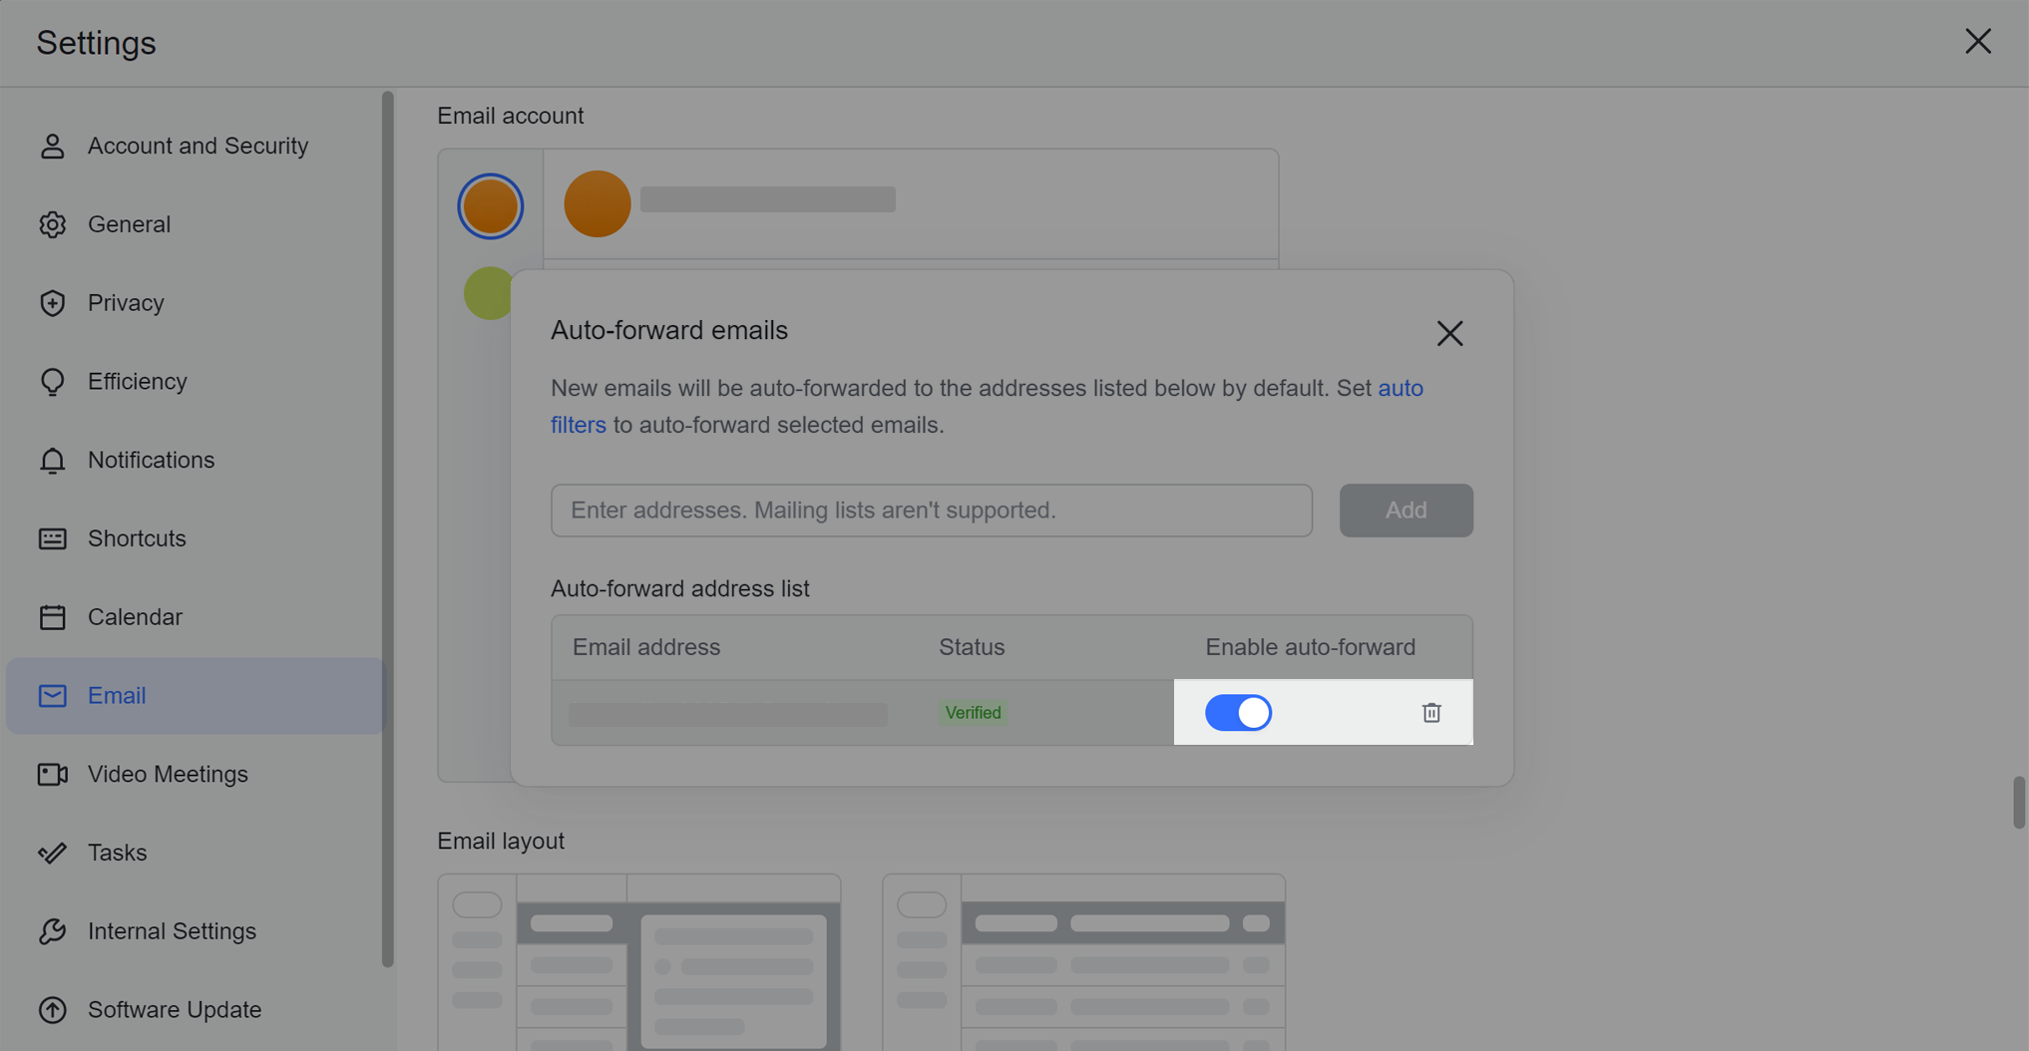Click the Shortcuts keyboard icon
The image size is (2029, 1051).
coord(52,538)
